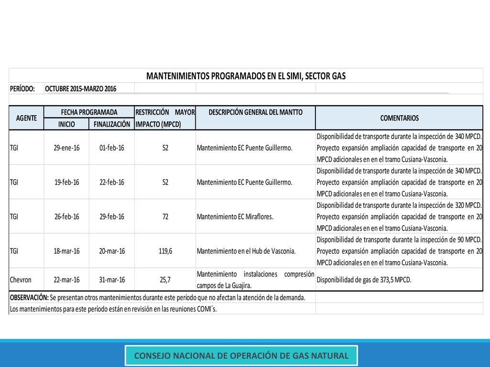Image resolution: width=490 pixels, height=367 pixels.
Task: Click the INICIO subheader
Action: click(66, 124)
